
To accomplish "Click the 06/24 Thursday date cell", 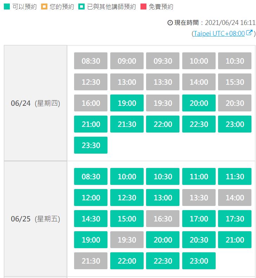I will (35, 103).
